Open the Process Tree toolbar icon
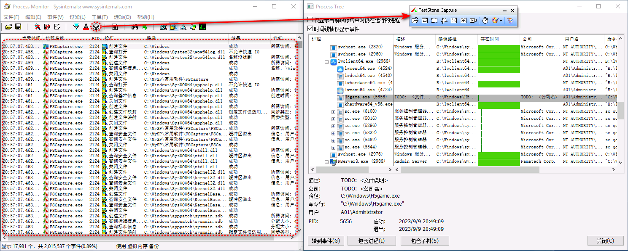The width and height of the screenshot is (628, 251). point(115,27)
